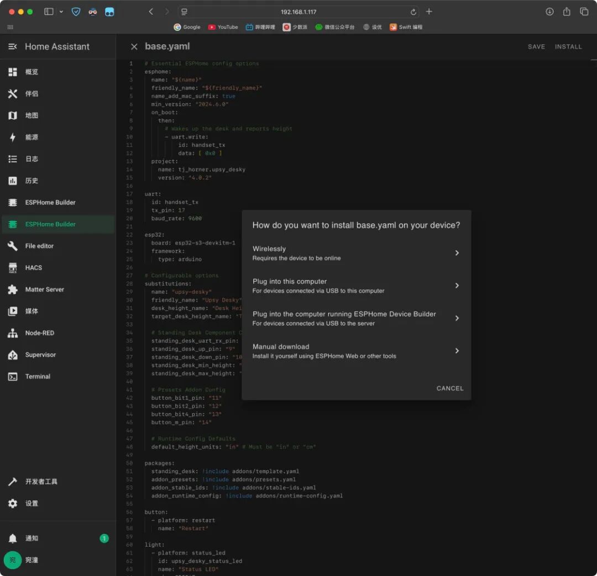Screen dimensions: 597x576
Task: Open the HACS store icon
Action: point(13,268)
